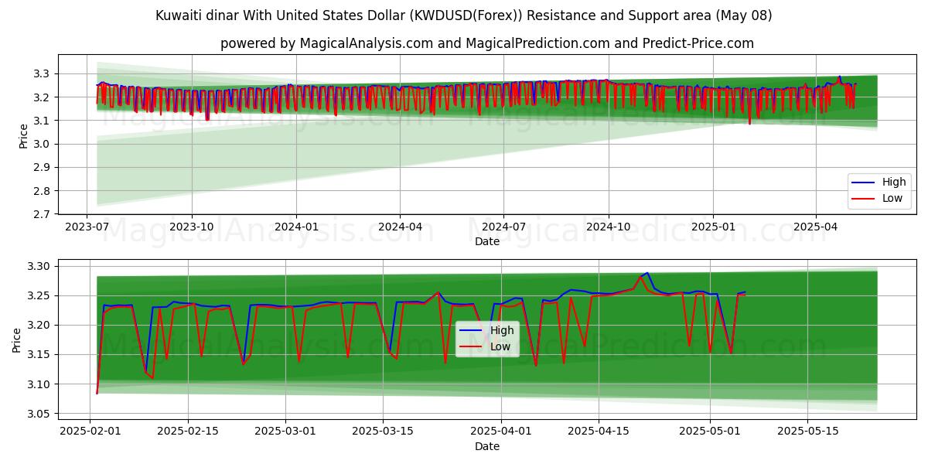The height and width of the screenshot is (464, 928).
Task: Click the 2024-01 tick label on the upper chart
Action: (296, 227)
